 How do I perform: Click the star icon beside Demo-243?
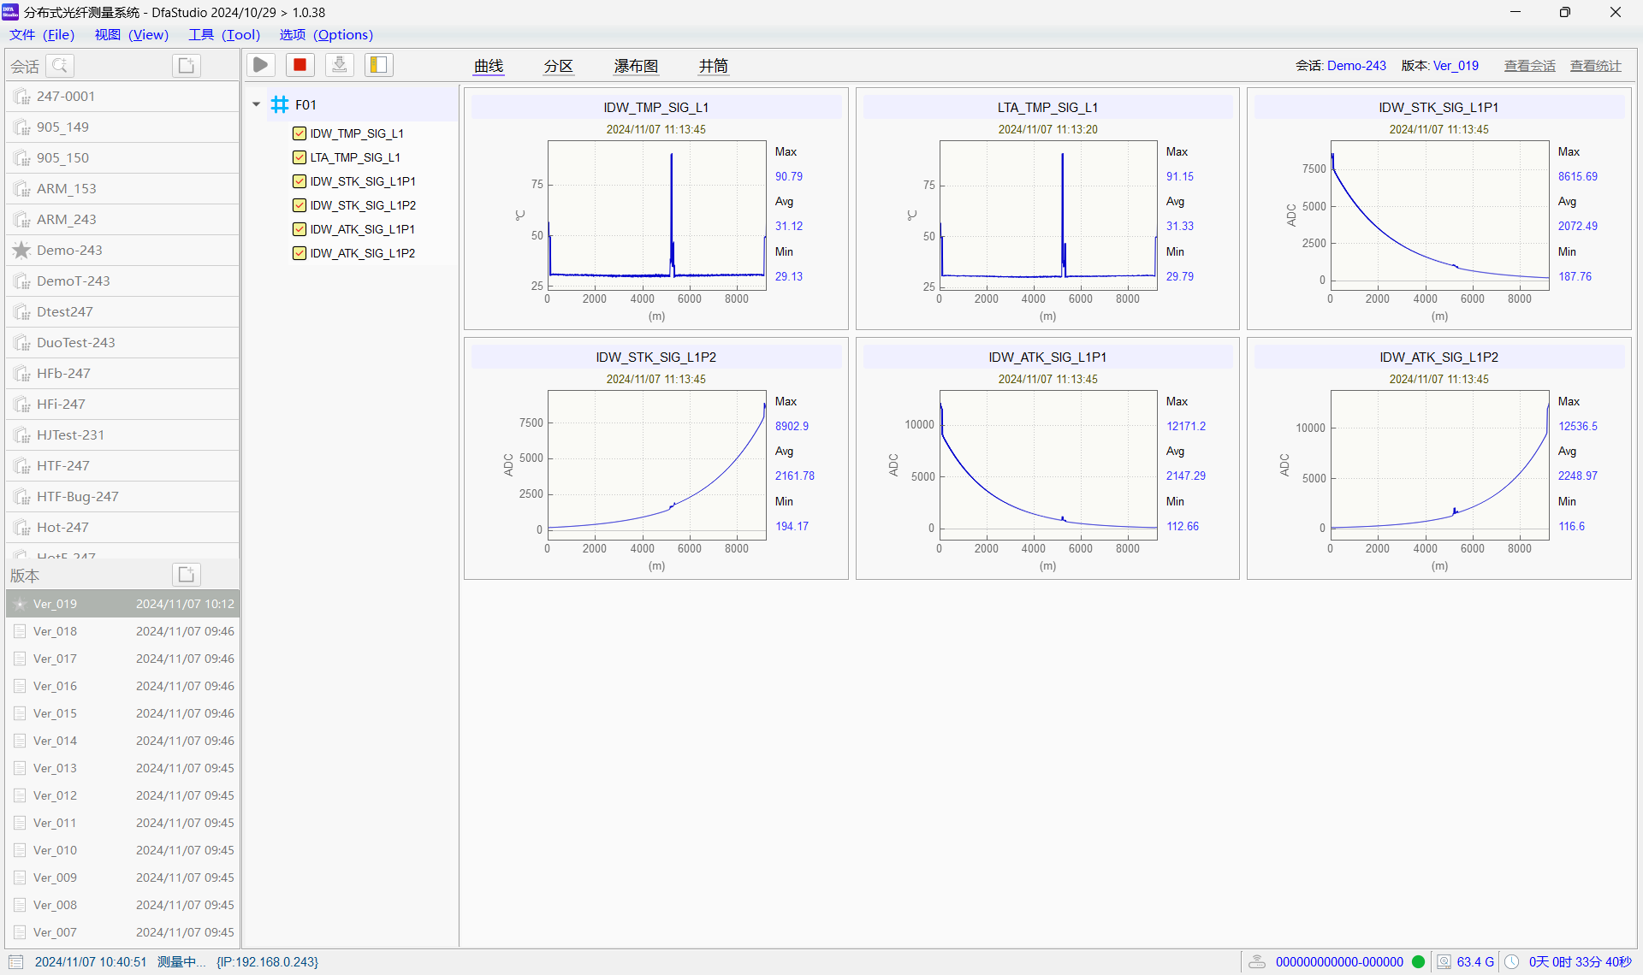(x=22, y=251)
